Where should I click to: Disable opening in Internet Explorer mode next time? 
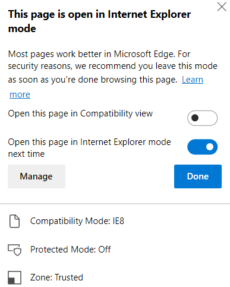202,147
